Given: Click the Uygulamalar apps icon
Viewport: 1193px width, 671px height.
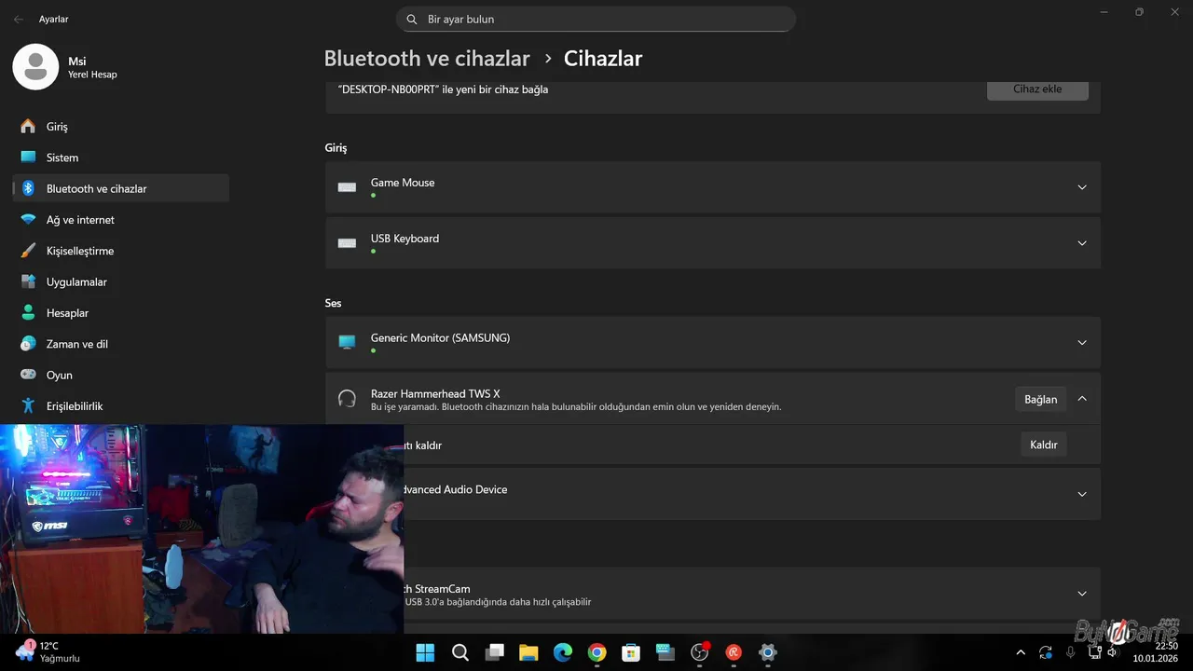Looking at the screenshot, I should 28,281.
